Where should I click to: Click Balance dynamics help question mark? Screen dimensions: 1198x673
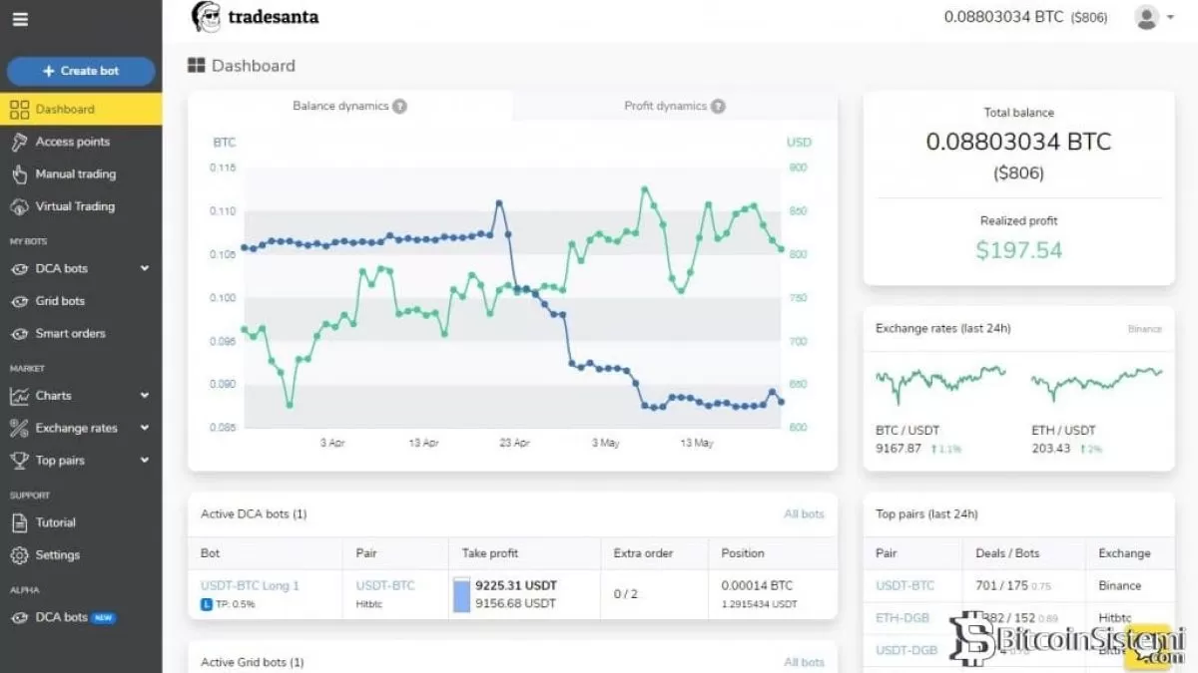(x=399, y=107)
